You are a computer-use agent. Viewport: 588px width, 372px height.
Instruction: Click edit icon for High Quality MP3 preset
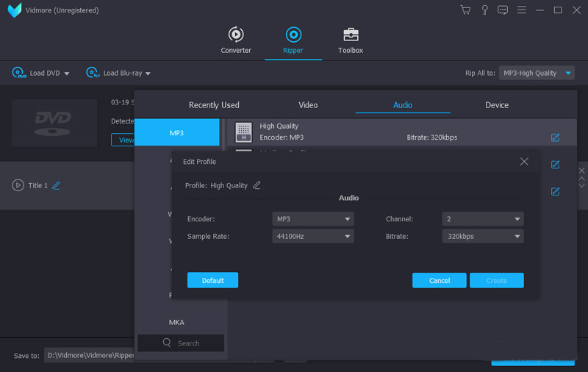(x=555, y=137)
